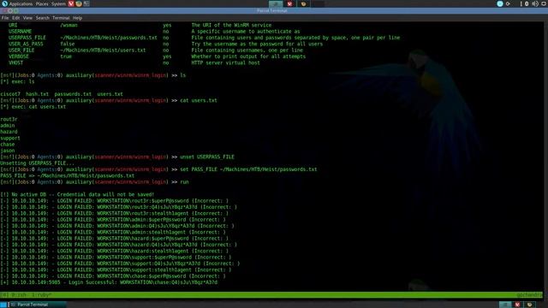Click the 'support' username in users list
The height and width of the screenshot is (308, 548).
tap(10, 138)
